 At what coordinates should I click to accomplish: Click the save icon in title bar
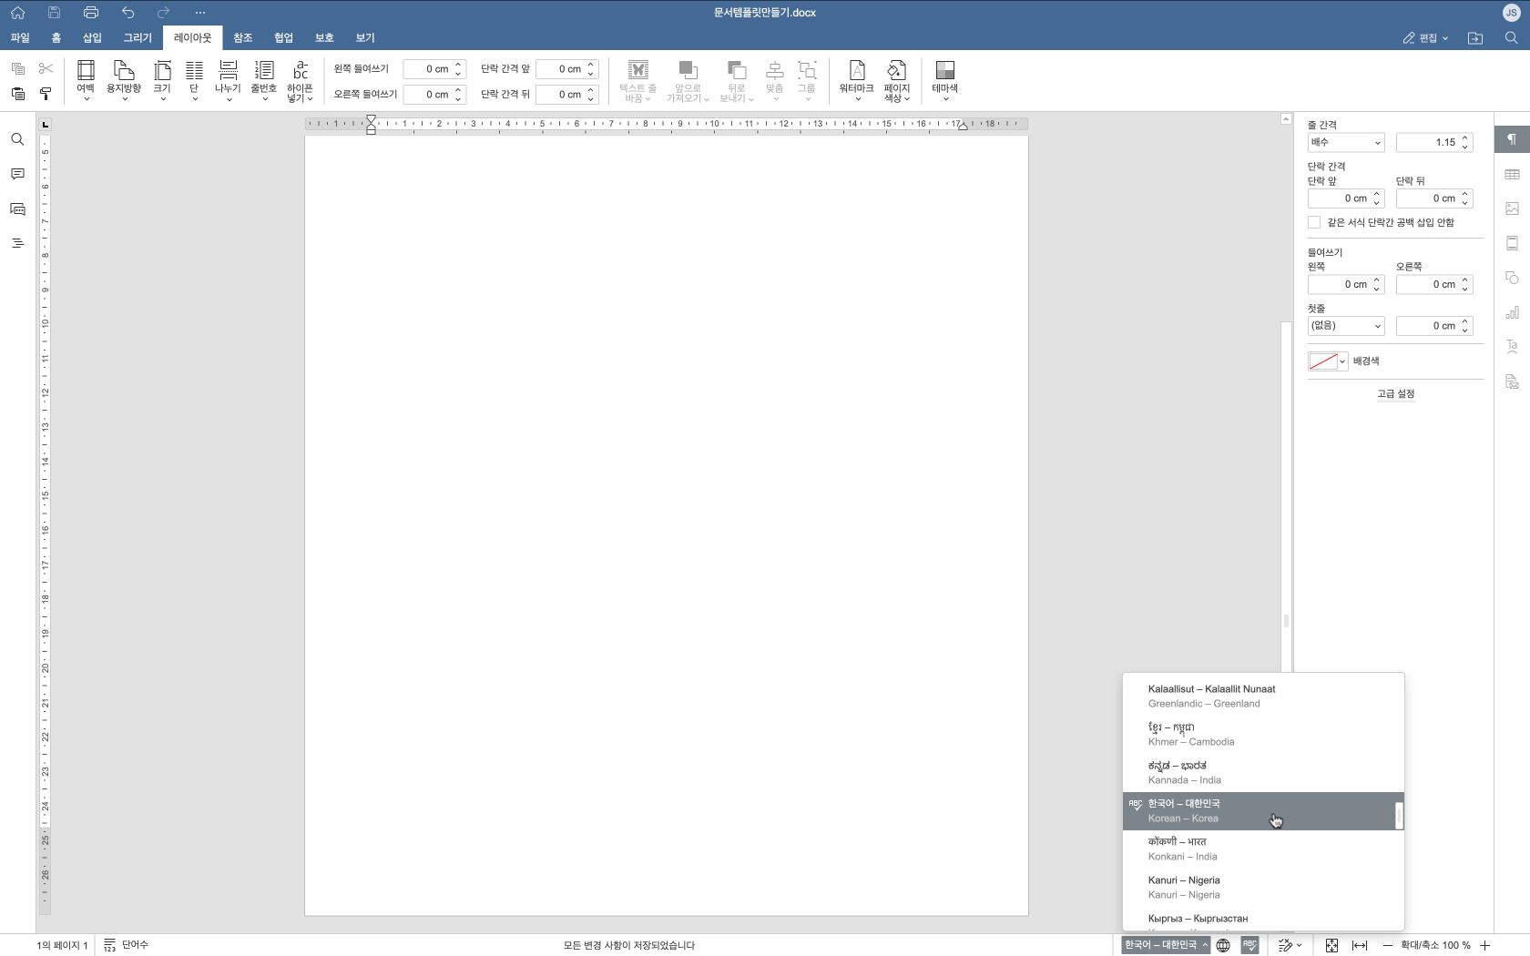click(x=54, y=13)
